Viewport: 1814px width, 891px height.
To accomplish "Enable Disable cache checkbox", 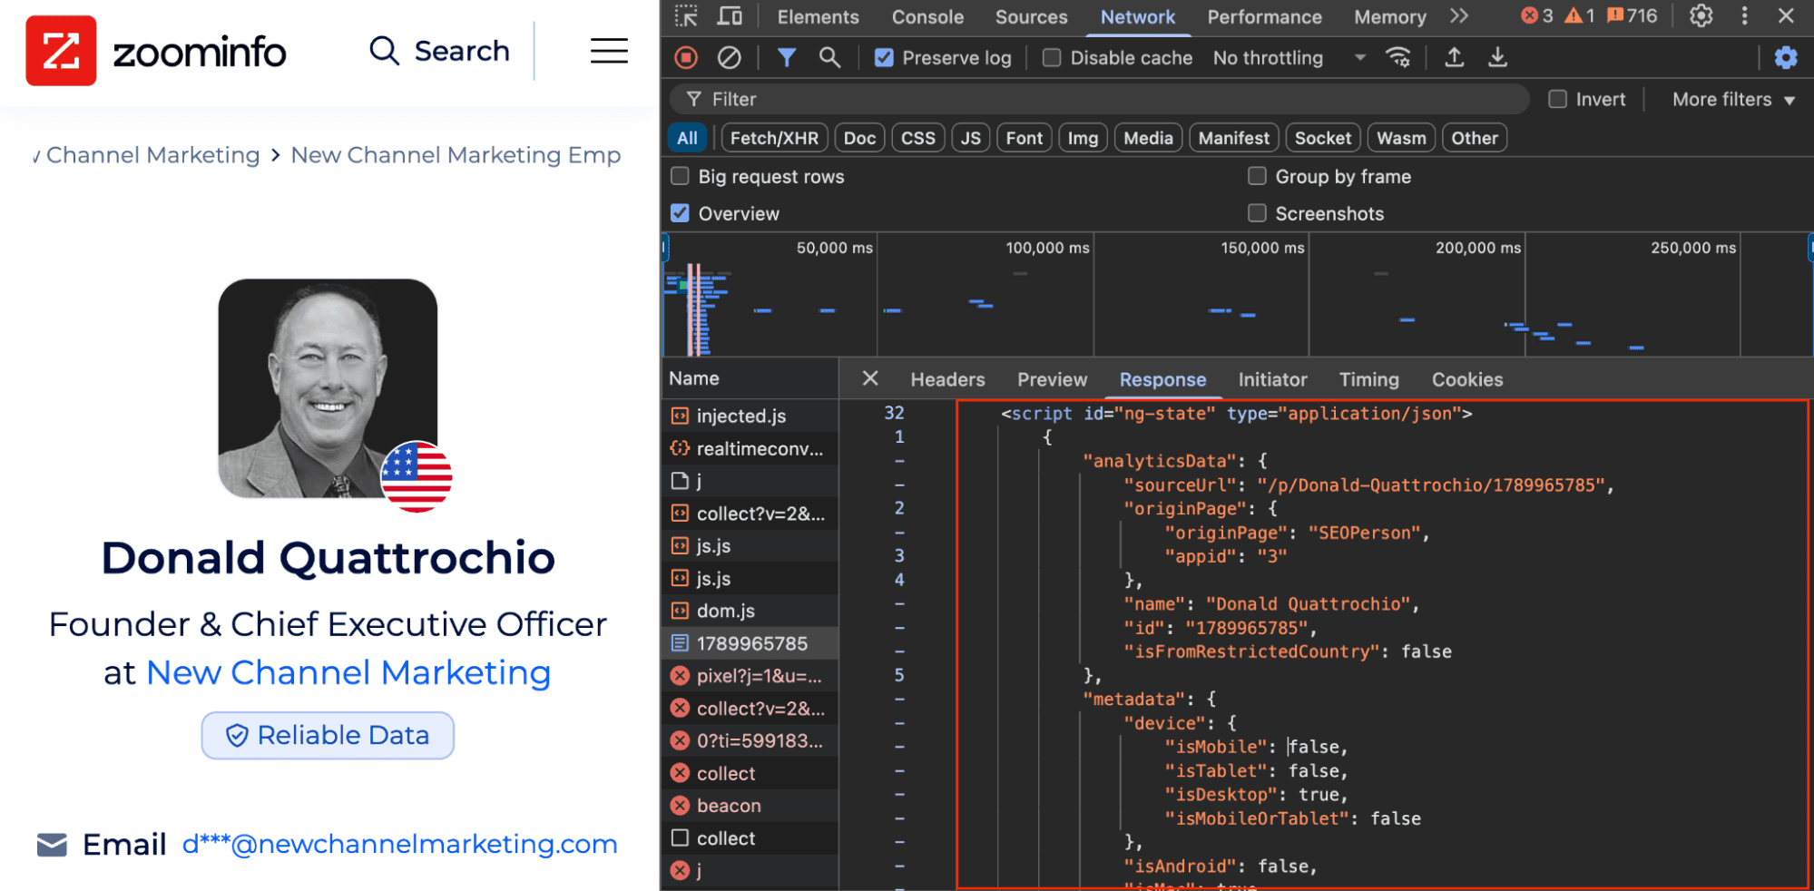I will (x=1051, y=58).
